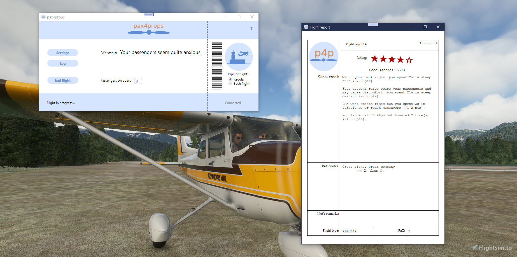Click the round p4p logo in flight report

[324, 56]
